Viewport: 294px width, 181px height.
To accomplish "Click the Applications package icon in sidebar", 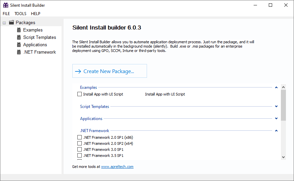I will [19, 45].
